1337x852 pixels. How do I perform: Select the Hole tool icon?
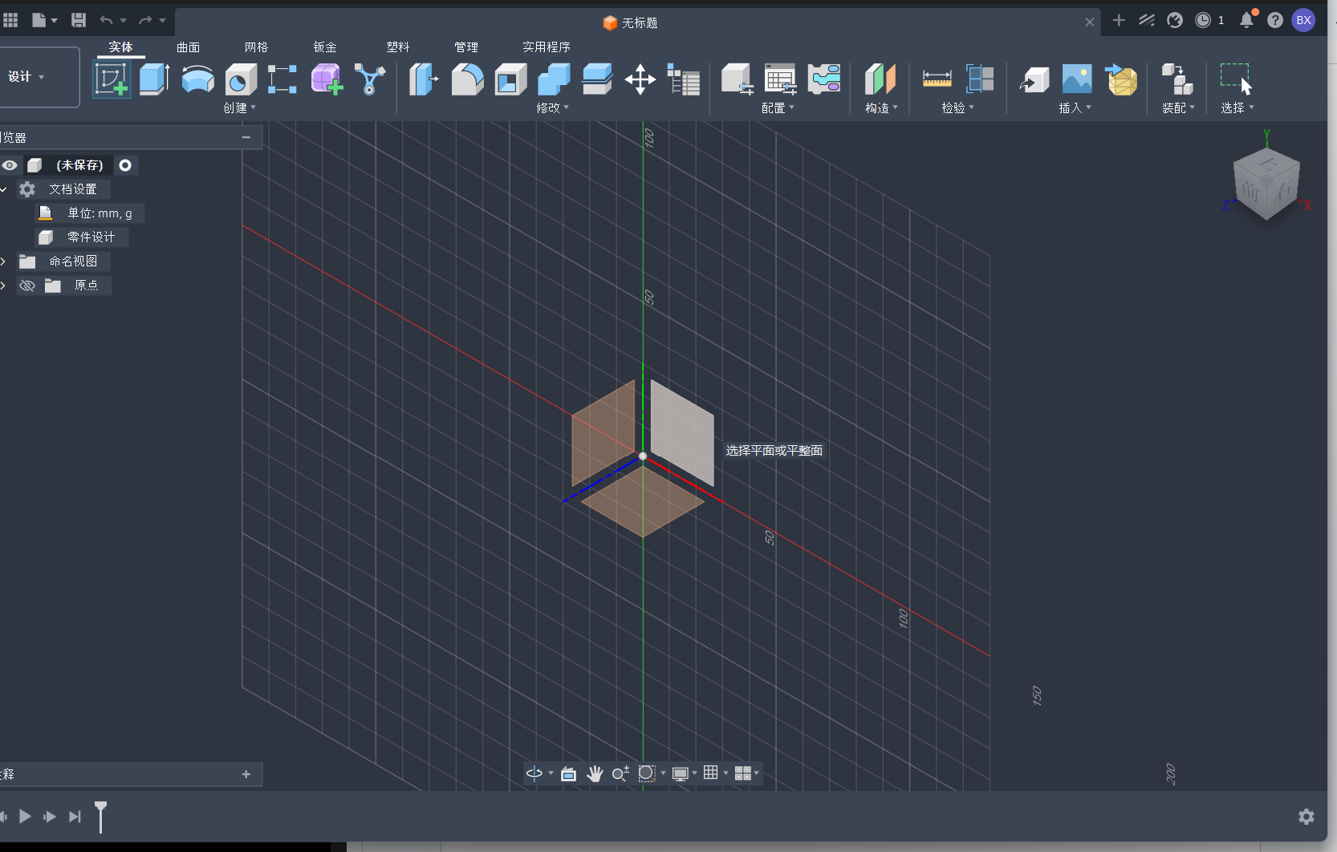click(x=240, y=79)
